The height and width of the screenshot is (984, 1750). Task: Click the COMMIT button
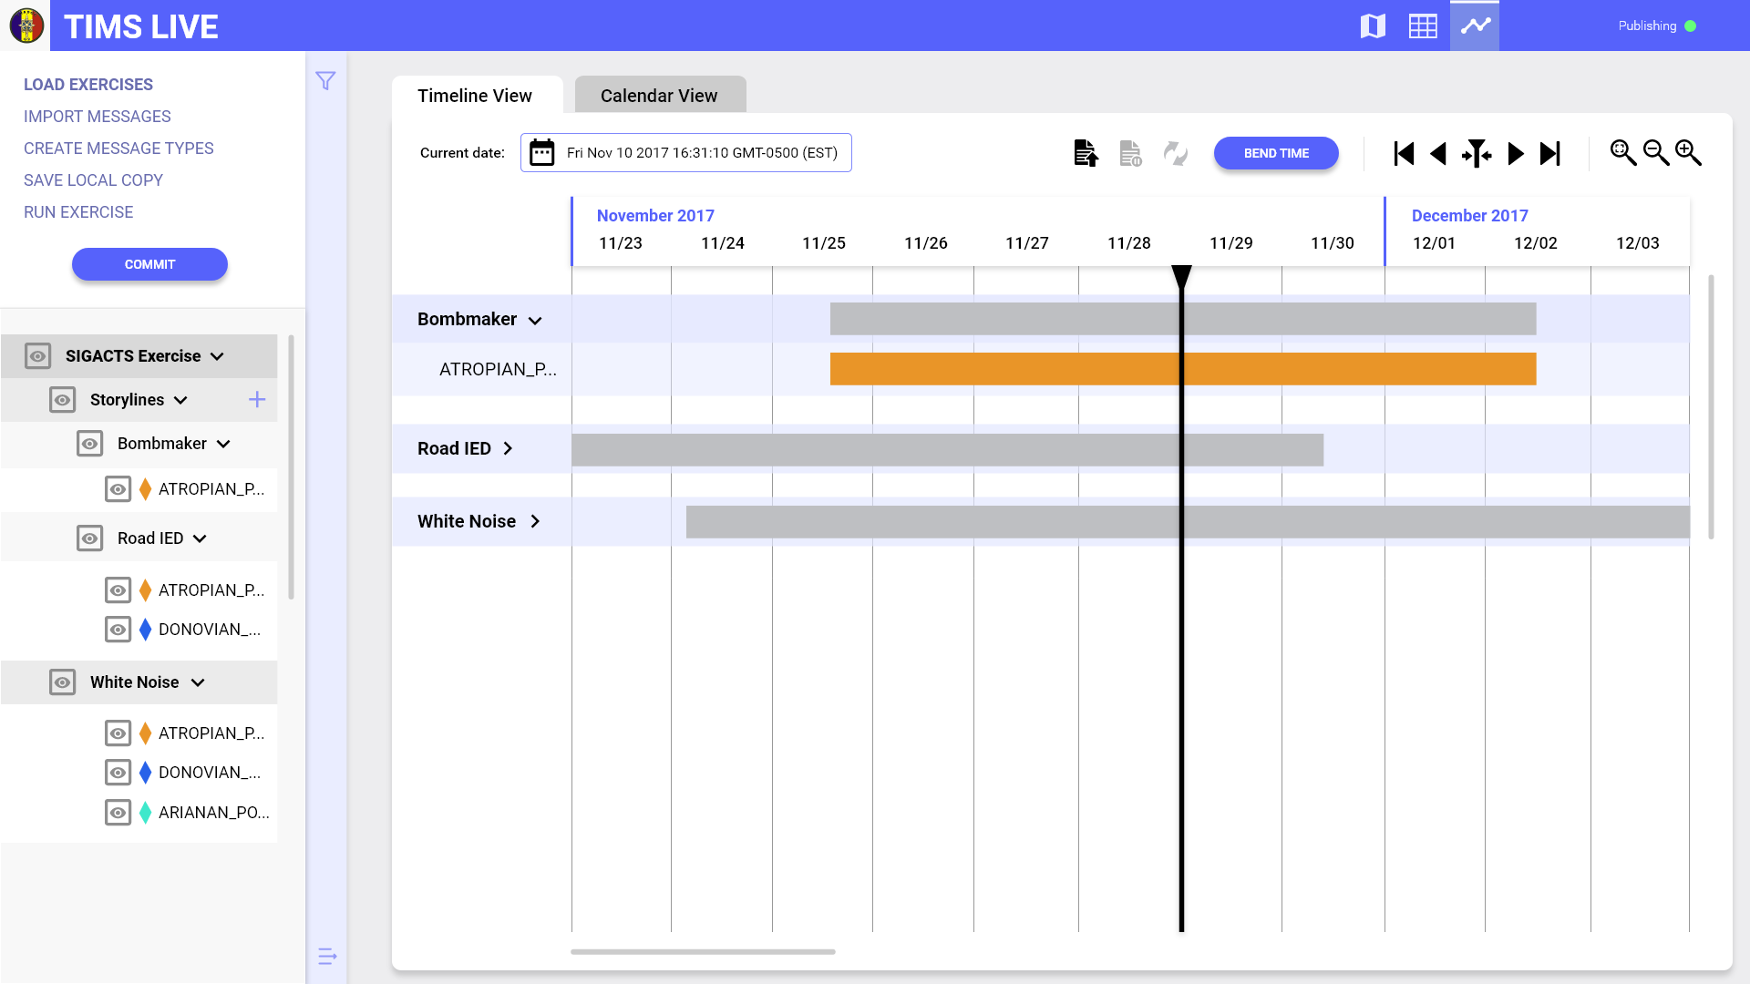tap(149, 264)
